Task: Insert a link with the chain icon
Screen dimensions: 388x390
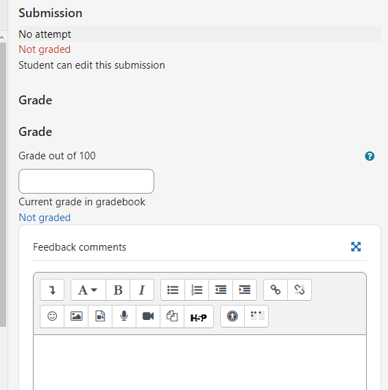Action: pyautogui.click(x=276, y=290)
